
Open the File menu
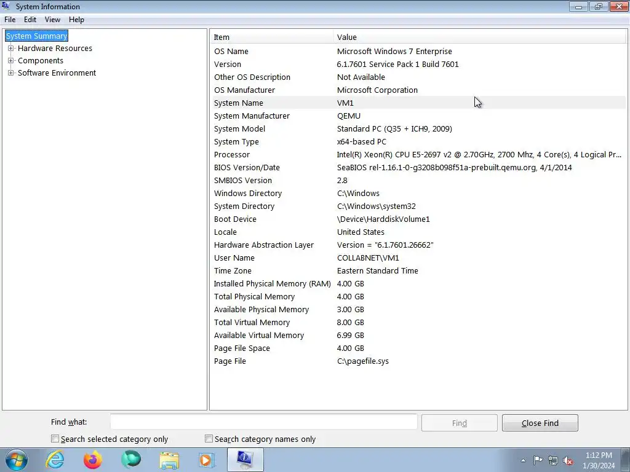tap(10, 20)
